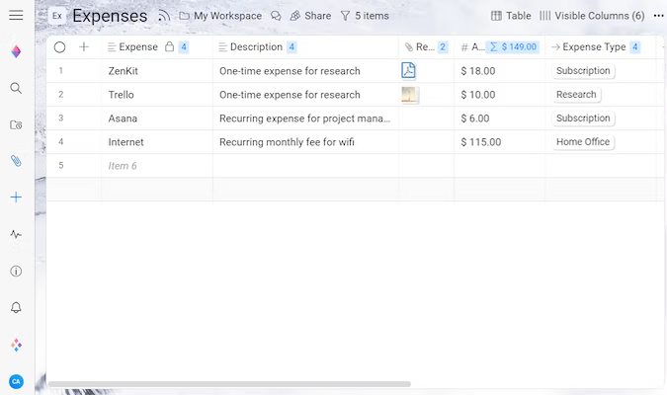Screen dimensions: 667x395
Task: Open the My Workspace breadcrumb
Action: click(220, 16)
